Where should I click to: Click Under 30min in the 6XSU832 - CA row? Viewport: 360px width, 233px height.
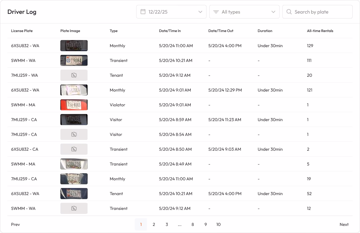pyautogui.click(x=270, y=149)
